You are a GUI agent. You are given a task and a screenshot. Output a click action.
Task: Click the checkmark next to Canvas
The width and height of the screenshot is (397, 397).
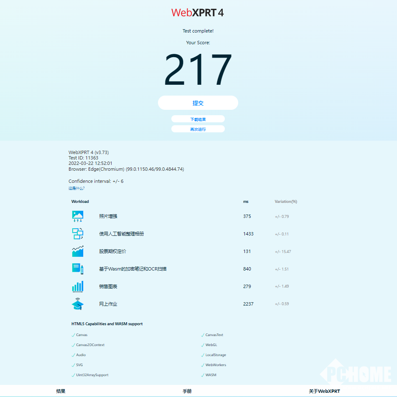tap(73, 335)
